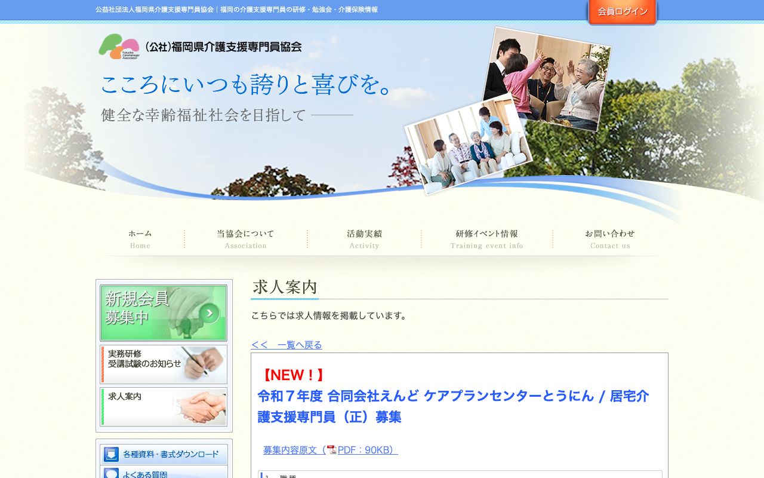The height and width of the screenshot is (478, 764).
Task: Click the green arrow icon on 新規会員募集中 banner
Action: [210, 313]
